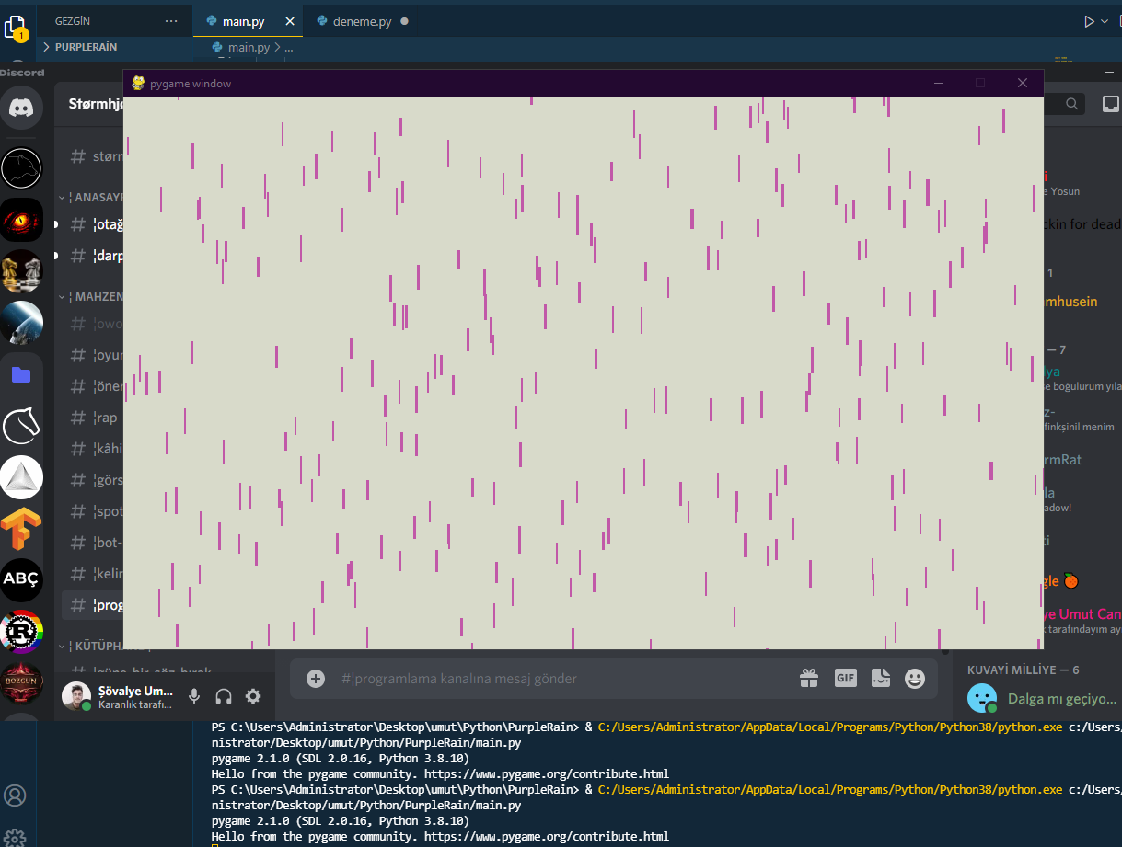Close the main.py editor tab
The height and width of the screenshot is (847, 1122).
click(291, 20)
